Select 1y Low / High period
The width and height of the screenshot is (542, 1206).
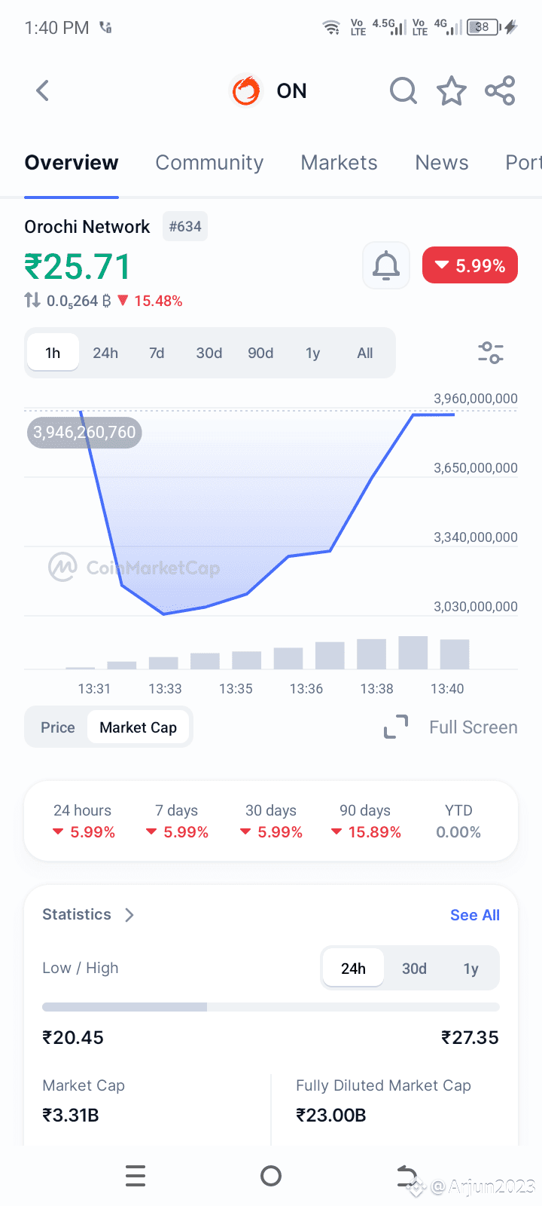click(x=471, y=969)
